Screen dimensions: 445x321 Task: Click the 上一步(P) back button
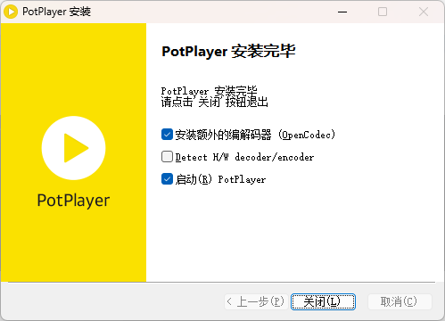coord(256,302)
